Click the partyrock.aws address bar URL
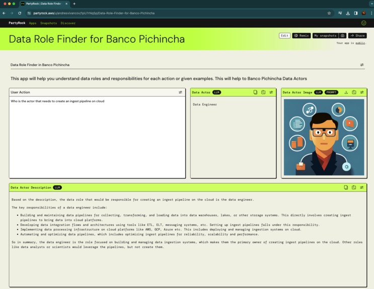The width and height of the screenshot is (374, 289). (x=94, y=13)
